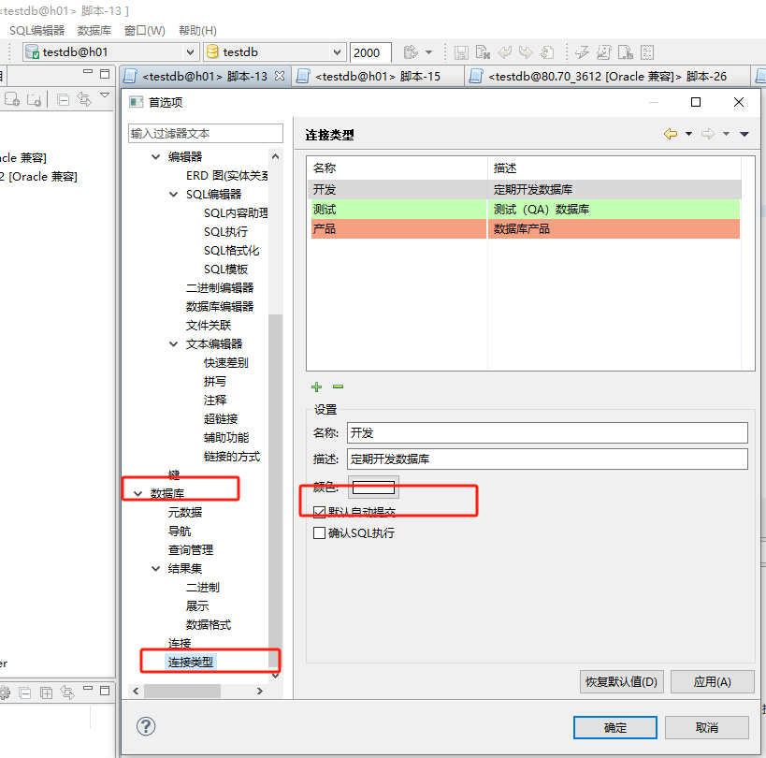Viewport: 766px width, 758px height.
Task: Click new folder icon in left panel
Action: pos(35,100)
